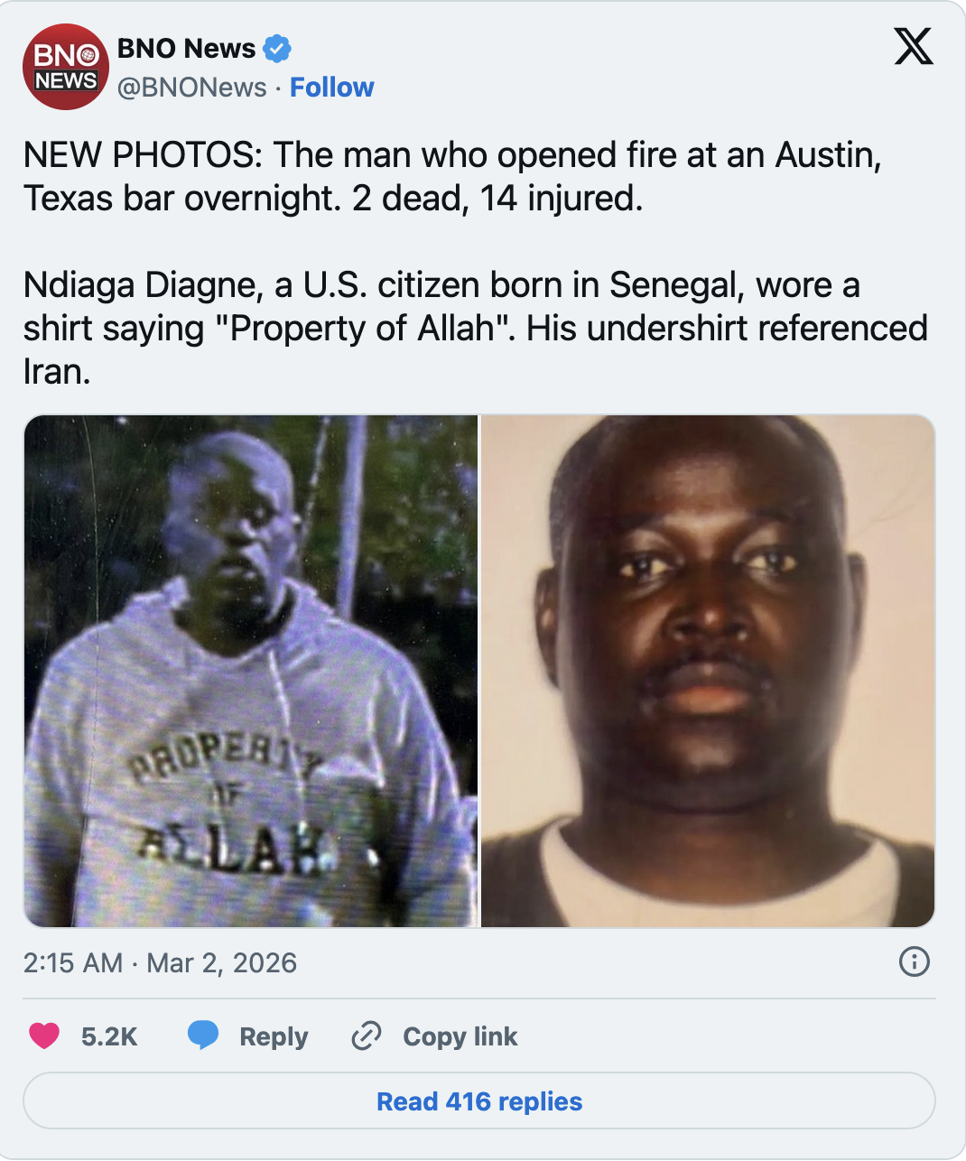Click the Reply text button
966x1161 pixels.
pyautogui.click(x=274, y=1036)
